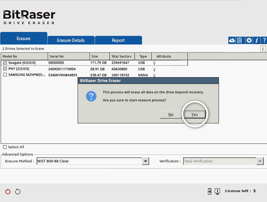Click the License left : 5 status text

[240, 191]
